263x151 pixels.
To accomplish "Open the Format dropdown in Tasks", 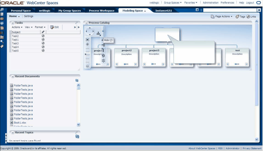I will [40, 27].
